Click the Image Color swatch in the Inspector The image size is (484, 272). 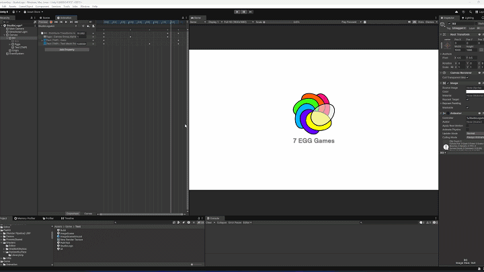point(475,91)
